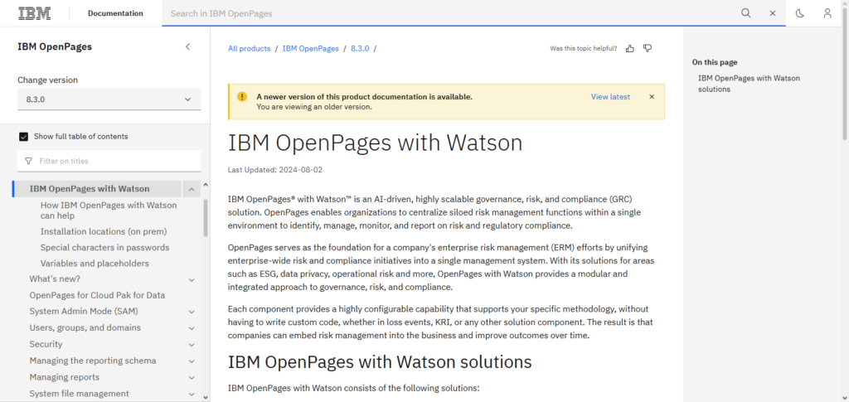Click Last Updated: 2024-08-02 text

coord(275,169)
